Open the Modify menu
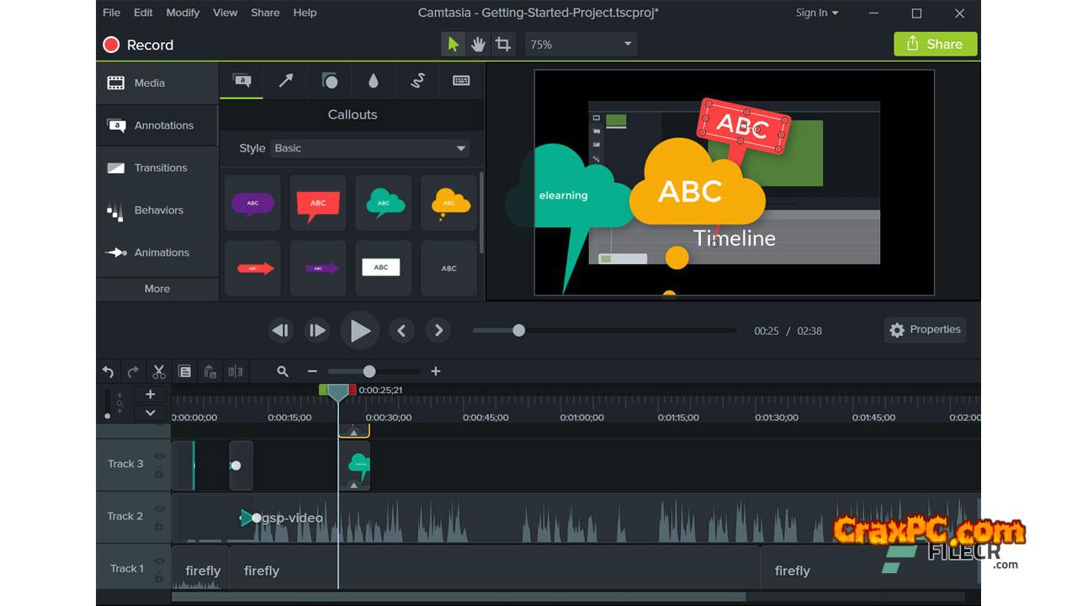 pos(183,13)
